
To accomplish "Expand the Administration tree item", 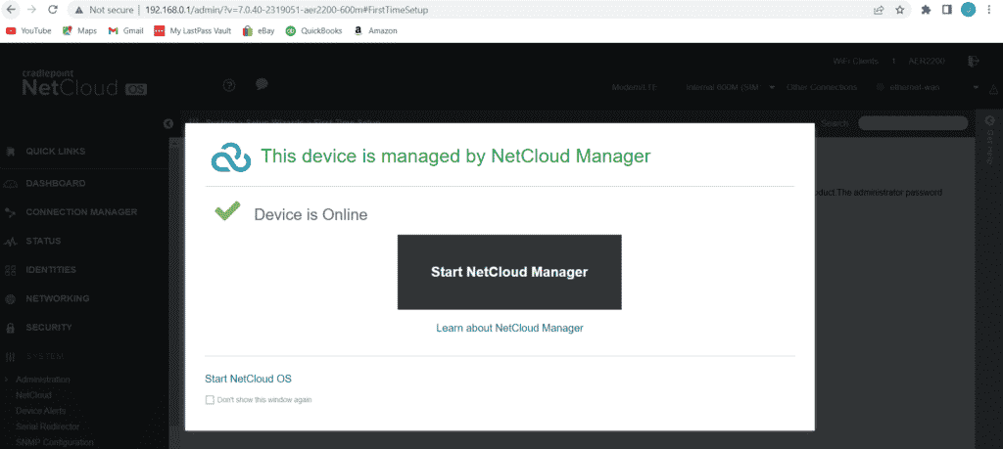I will click(8, 379).
